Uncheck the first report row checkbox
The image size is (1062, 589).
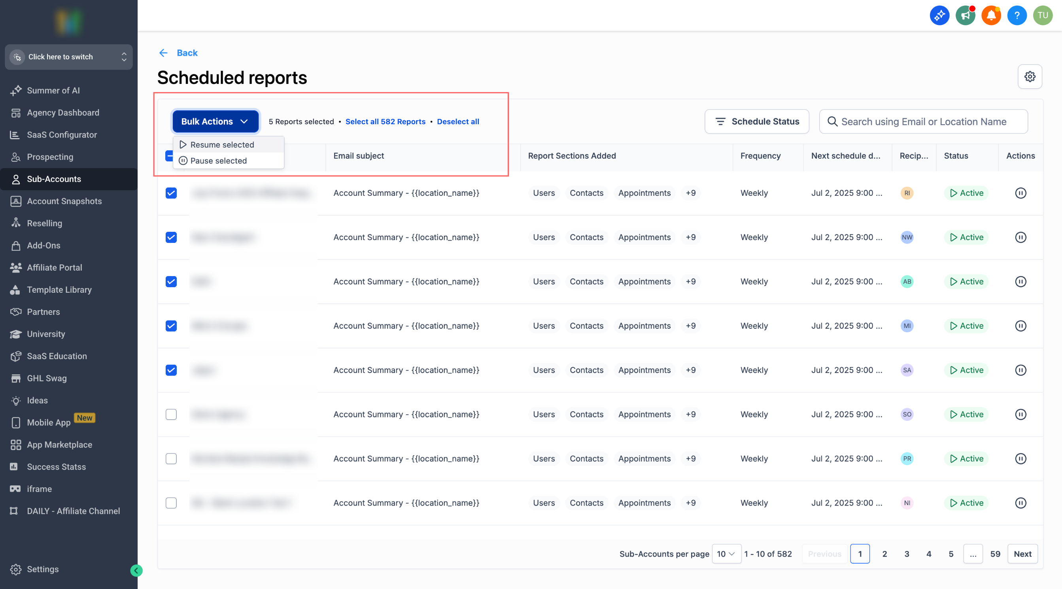[171, 193]
